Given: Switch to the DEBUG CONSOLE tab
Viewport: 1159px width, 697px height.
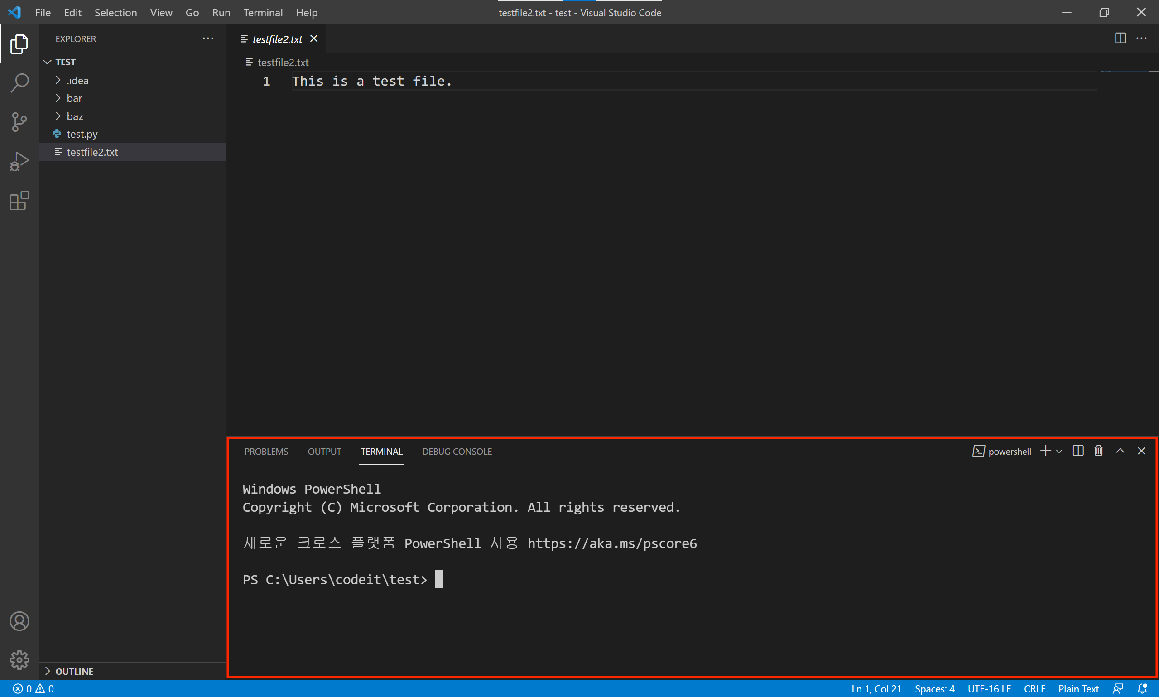Looking at the screenshot, I should pos(457,452).
